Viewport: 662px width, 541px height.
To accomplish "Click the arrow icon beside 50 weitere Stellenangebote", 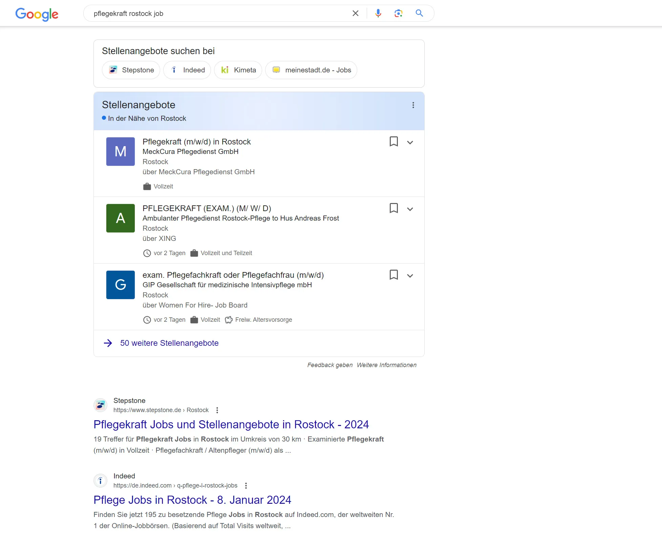I will (108, 343).
